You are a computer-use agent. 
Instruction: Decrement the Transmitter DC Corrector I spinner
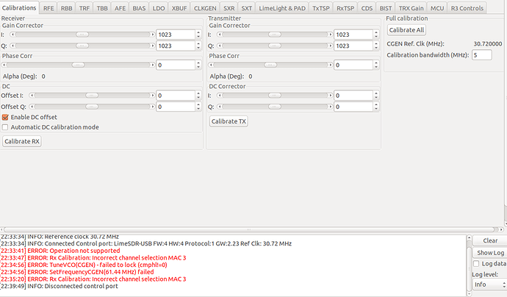375,97
